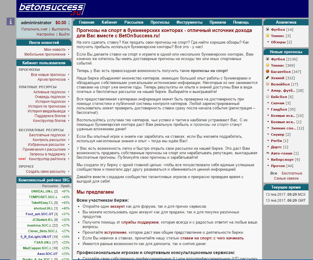This screenshot has height=260, width=313.
Task: Click the racing flag icon next to Авто-гонки
Action: click(x=267, y=153)
